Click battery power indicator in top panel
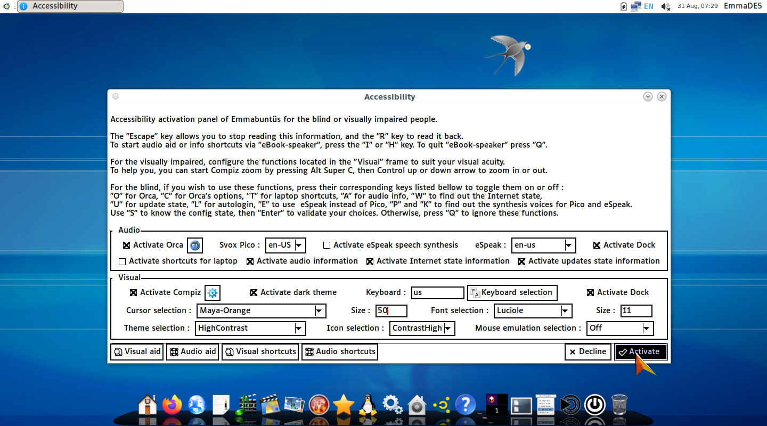 click(x=624, y=6)
